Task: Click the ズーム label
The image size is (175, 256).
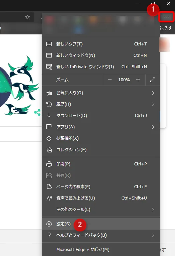Action: pyautogui.click(x=62, y=80)
